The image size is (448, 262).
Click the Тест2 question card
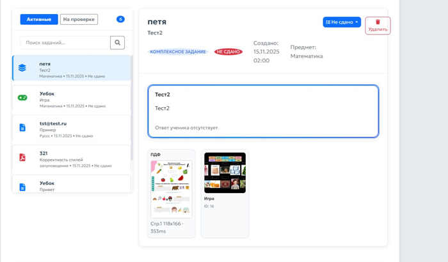pyautogui.click(x=263, y=111)
